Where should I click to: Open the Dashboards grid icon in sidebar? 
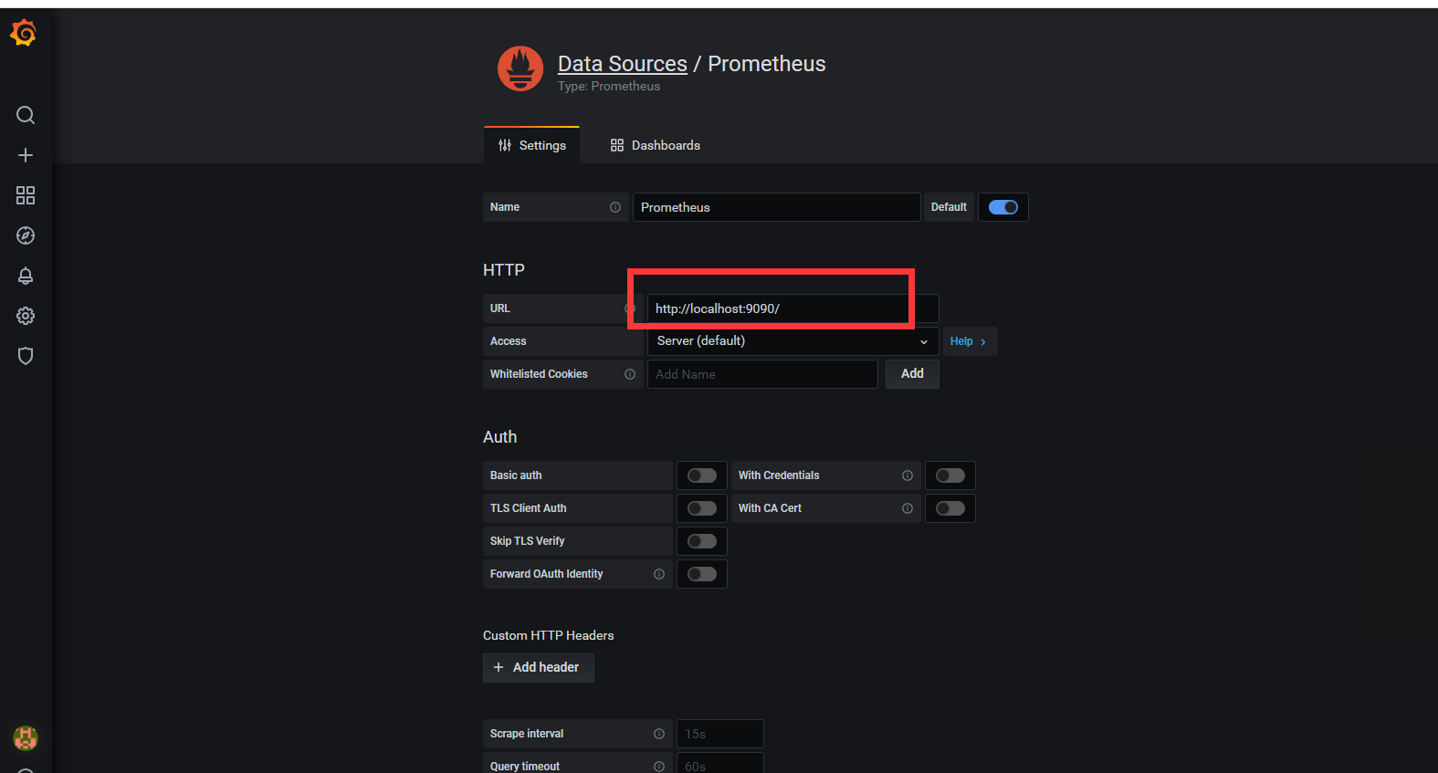(x=26, y=195)
